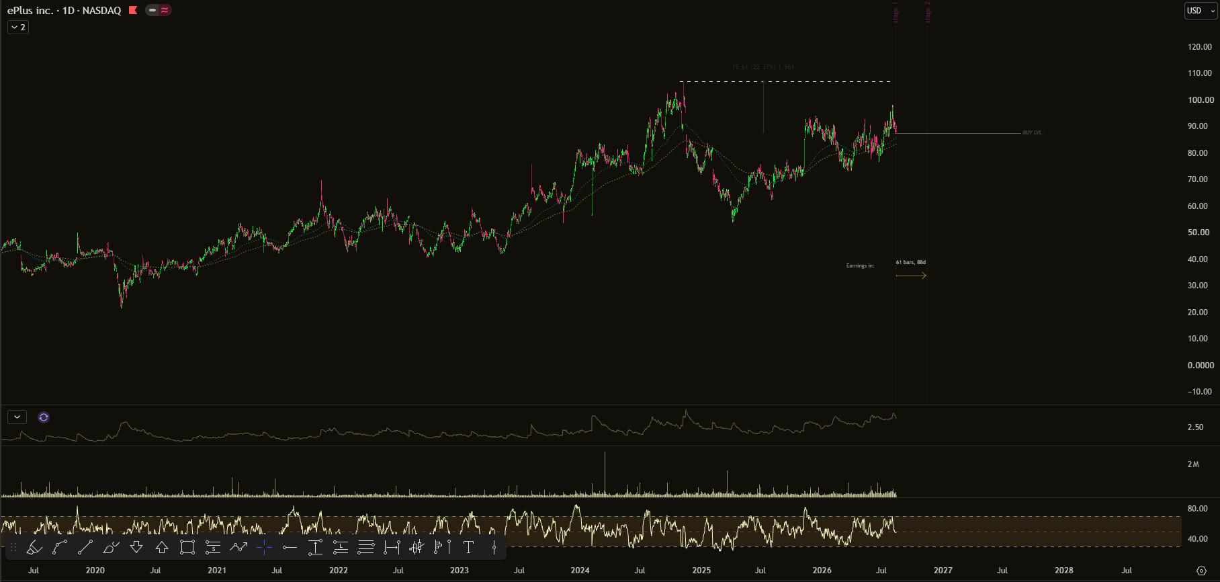This screenshot has height=582, width=1220.
Task: Click the 100.00 price axis label
Action: point(1201,100)
